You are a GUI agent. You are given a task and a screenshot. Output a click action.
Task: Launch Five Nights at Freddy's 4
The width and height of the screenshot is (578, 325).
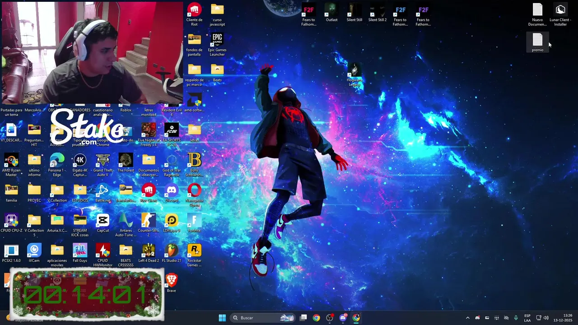tap(149, 135)
